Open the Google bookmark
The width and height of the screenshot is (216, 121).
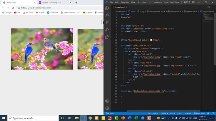[x=7, y=12]
